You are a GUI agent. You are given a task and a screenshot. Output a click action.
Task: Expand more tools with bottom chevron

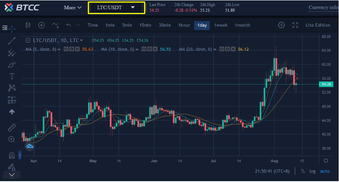point(12,175)
